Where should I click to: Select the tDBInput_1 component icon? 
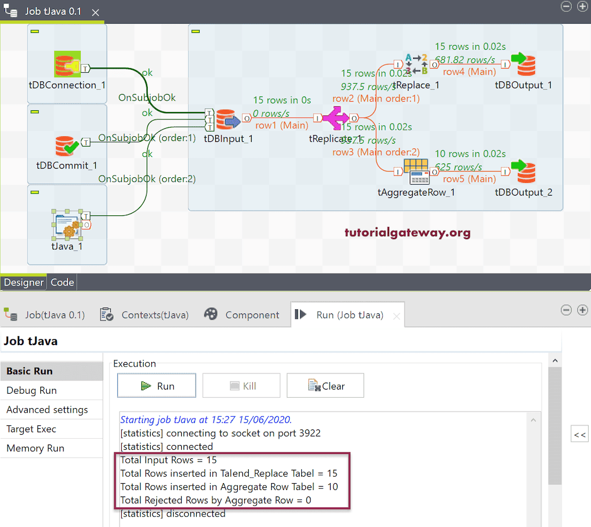(x=229, y=119)
